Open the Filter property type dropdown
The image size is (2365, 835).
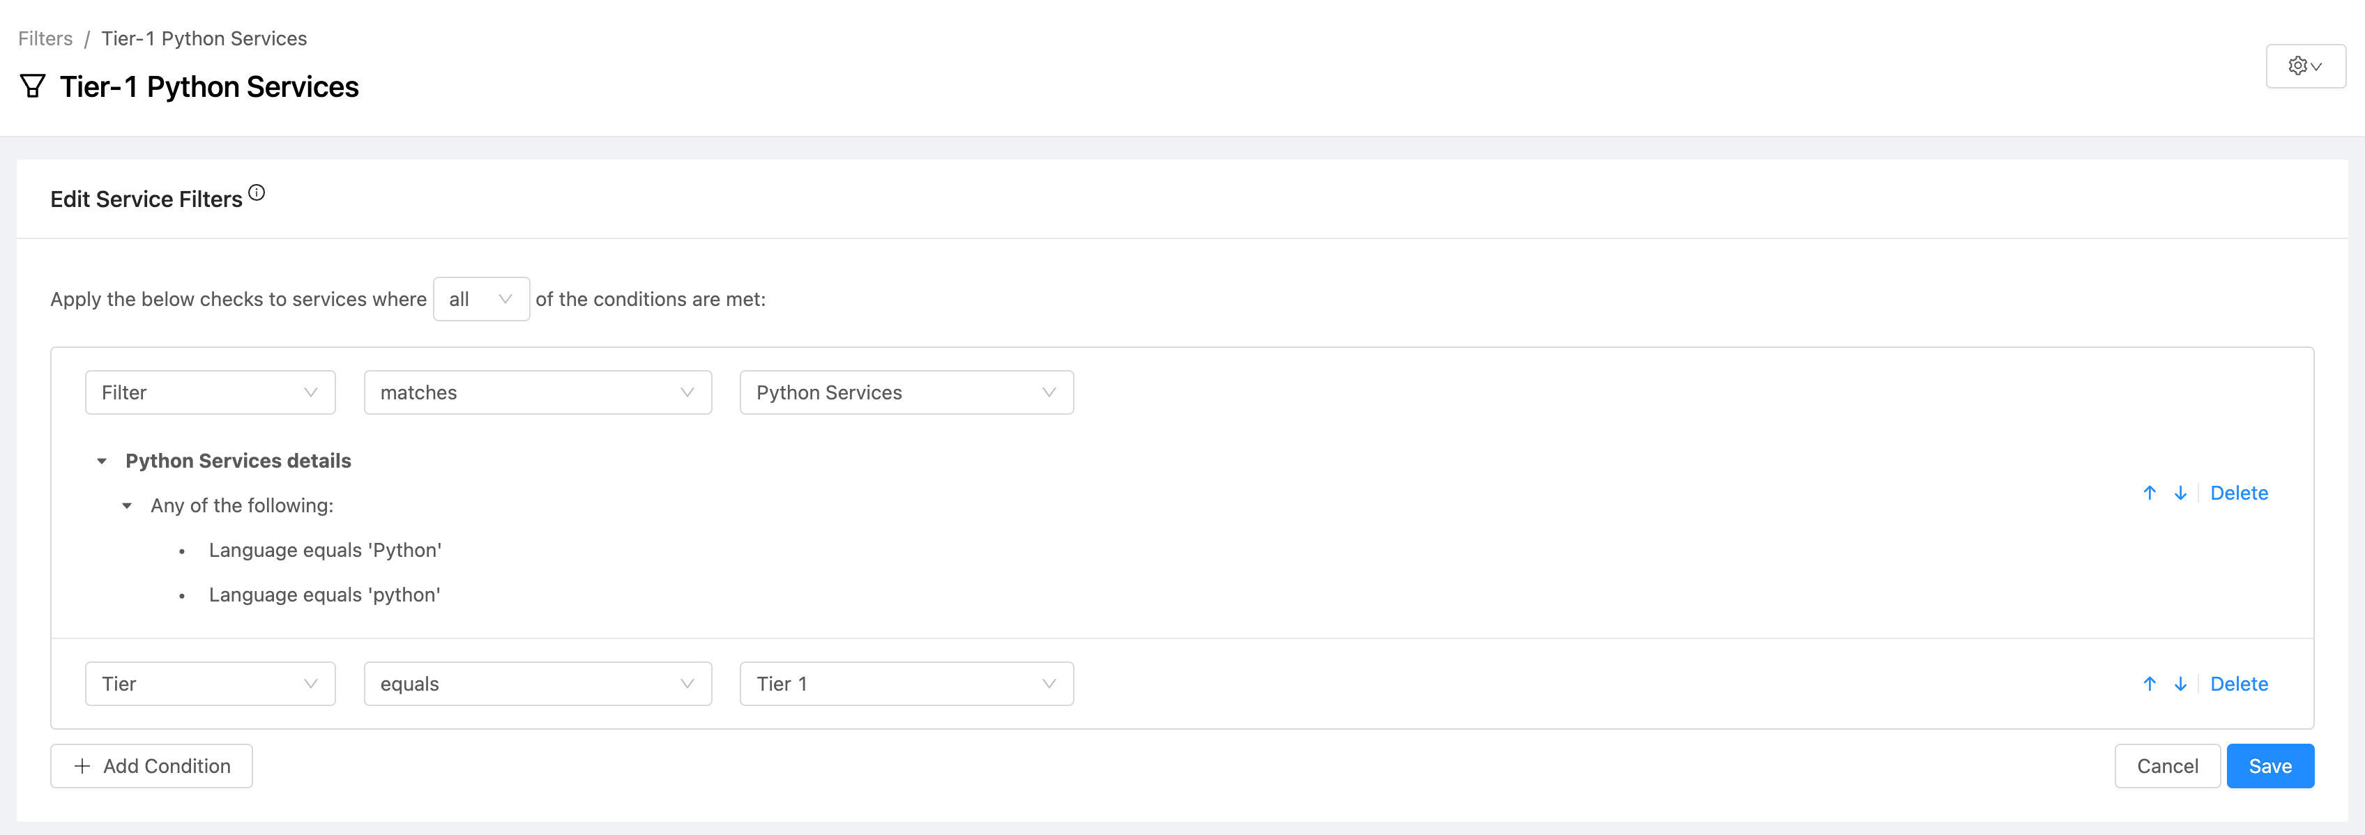coord(209,392)
